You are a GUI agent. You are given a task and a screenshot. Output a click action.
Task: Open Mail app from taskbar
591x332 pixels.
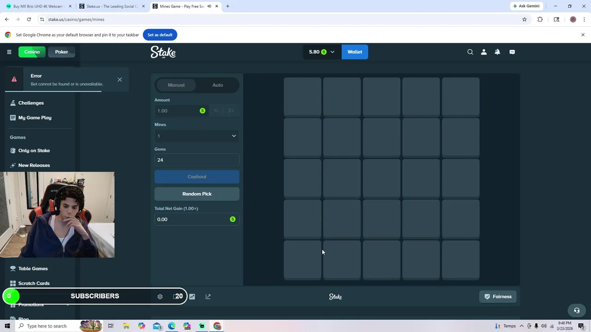tap(157, 326)
